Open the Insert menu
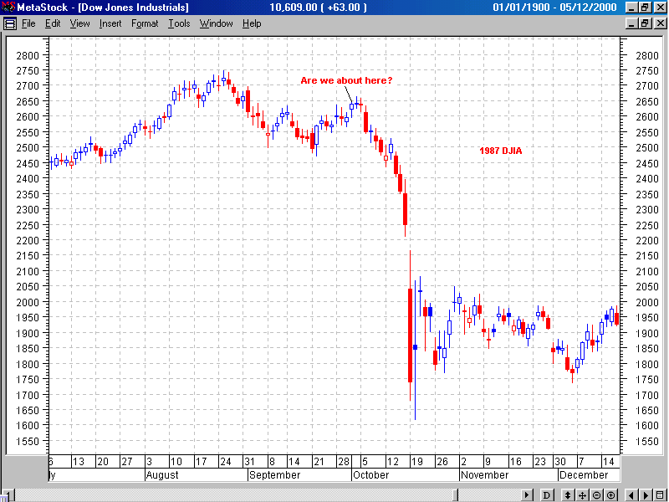The height and width of the screenshot is (502, 669). pyautogui.click(x=110, y=23)
